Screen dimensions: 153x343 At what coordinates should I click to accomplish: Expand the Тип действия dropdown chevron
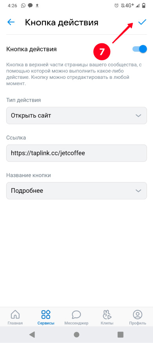tap(138, 116)
